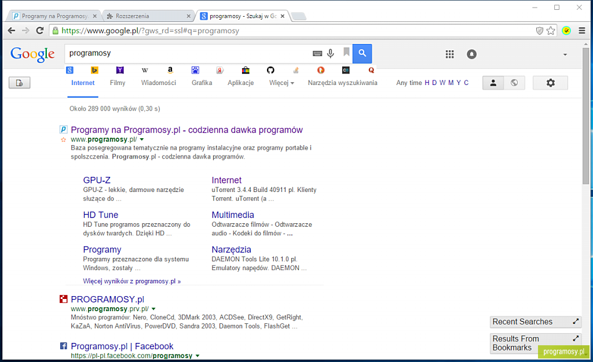Open the Google apps grid
The width and height of the screenshot is (593, 362).
pos(449,54)
